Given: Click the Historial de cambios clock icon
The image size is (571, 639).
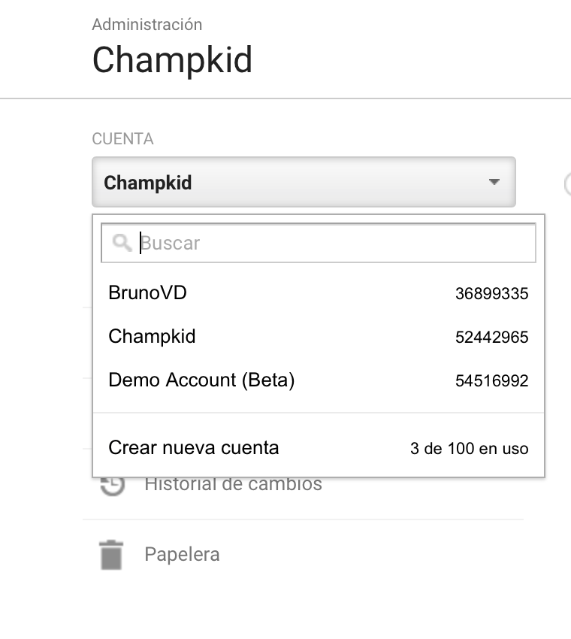Looking at the screenshot, I should pos(113,486).
